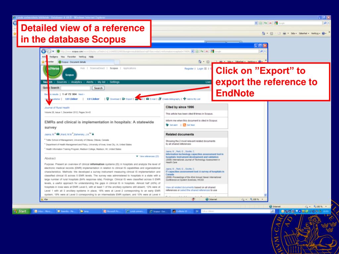This screenshot has height=254, width=339.
Task: Open the Redigera menu in Scopus window
Action: pyautogui.click(x=54, y=57)
